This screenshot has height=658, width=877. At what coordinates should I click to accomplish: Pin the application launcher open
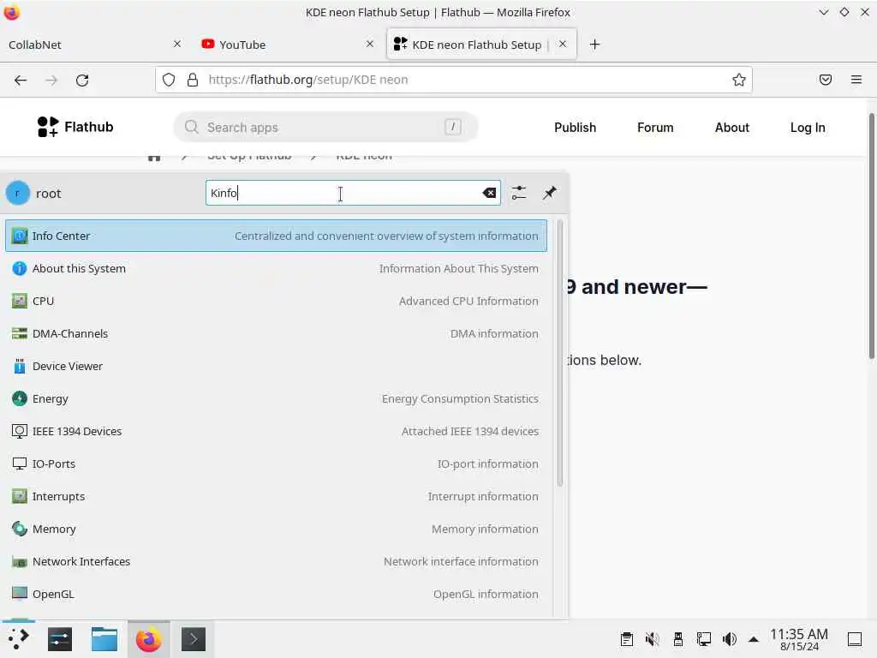[549, 193]
